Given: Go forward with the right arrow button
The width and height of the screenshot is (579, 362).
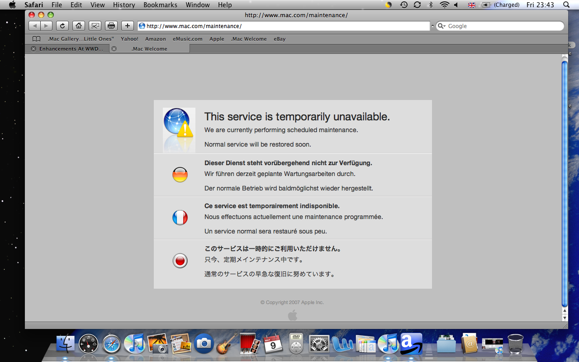Looking at the screenshot, I should coord(46,26).
